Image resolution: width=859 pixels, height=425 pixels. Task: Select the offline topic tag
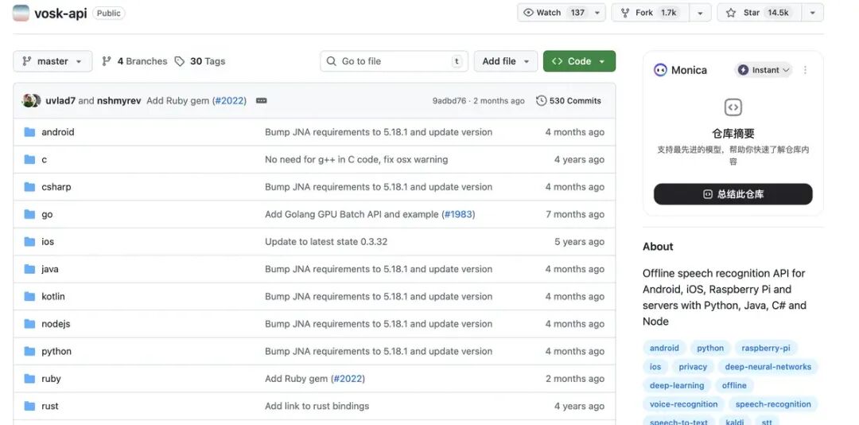click(734, 385)
